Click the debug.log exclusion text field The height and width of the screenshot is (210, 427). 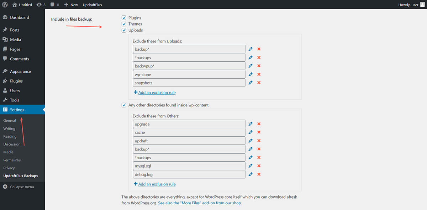click(x=189, y=174)
